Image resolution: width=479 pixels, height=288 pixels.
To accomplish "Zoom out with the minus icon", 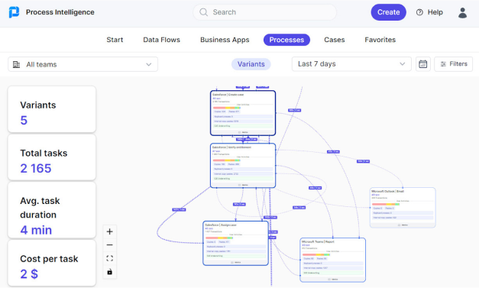I will click(110, 245).
